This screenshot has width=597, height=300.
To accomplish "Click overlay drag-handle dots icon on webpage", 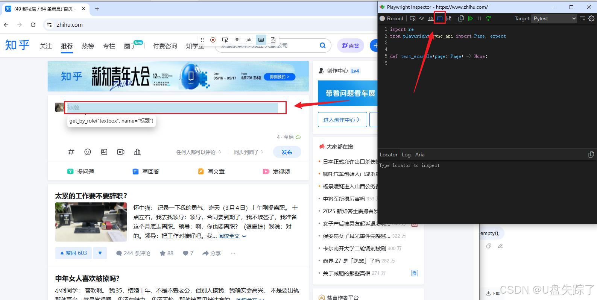I will 202,40.
